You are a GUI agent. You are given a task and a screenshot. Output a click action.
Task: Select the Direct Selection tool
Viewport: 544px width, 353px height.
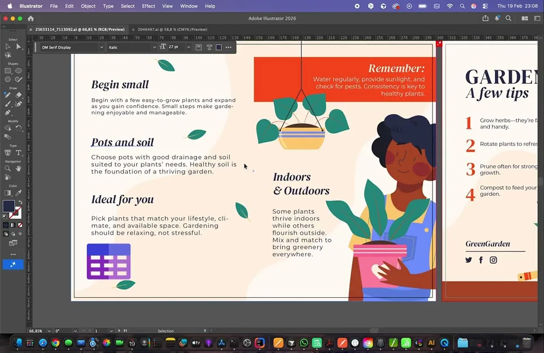(19, 46)
